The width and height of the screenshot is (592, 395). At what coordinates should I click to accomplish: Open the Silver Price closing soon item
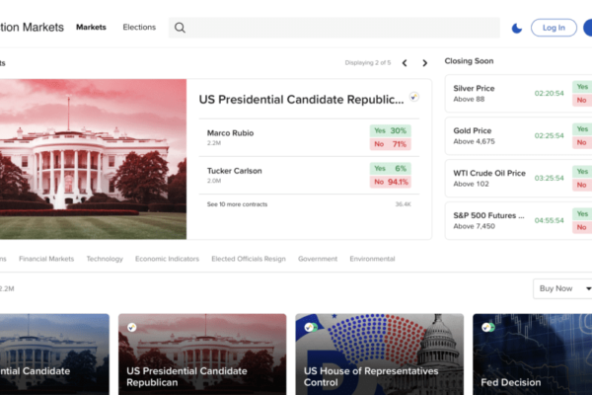(518, 94)
